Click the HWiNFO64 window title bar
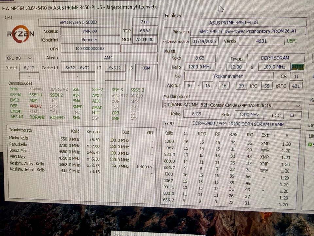 pyautogui.click(x=80, y=8)
